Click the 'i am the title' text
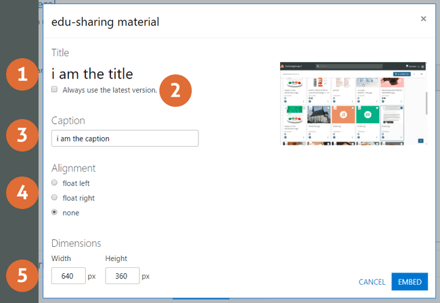The height and width of the screenshot is (303, 440). 92,74
